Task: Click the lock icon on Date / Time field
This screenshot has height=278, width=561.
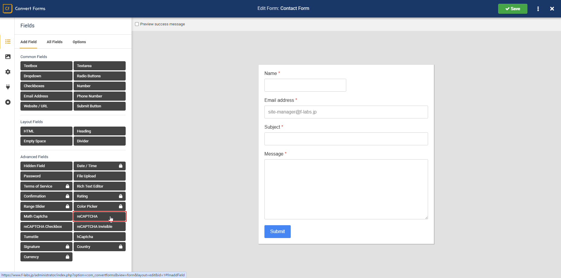Action: click(121, 166)
